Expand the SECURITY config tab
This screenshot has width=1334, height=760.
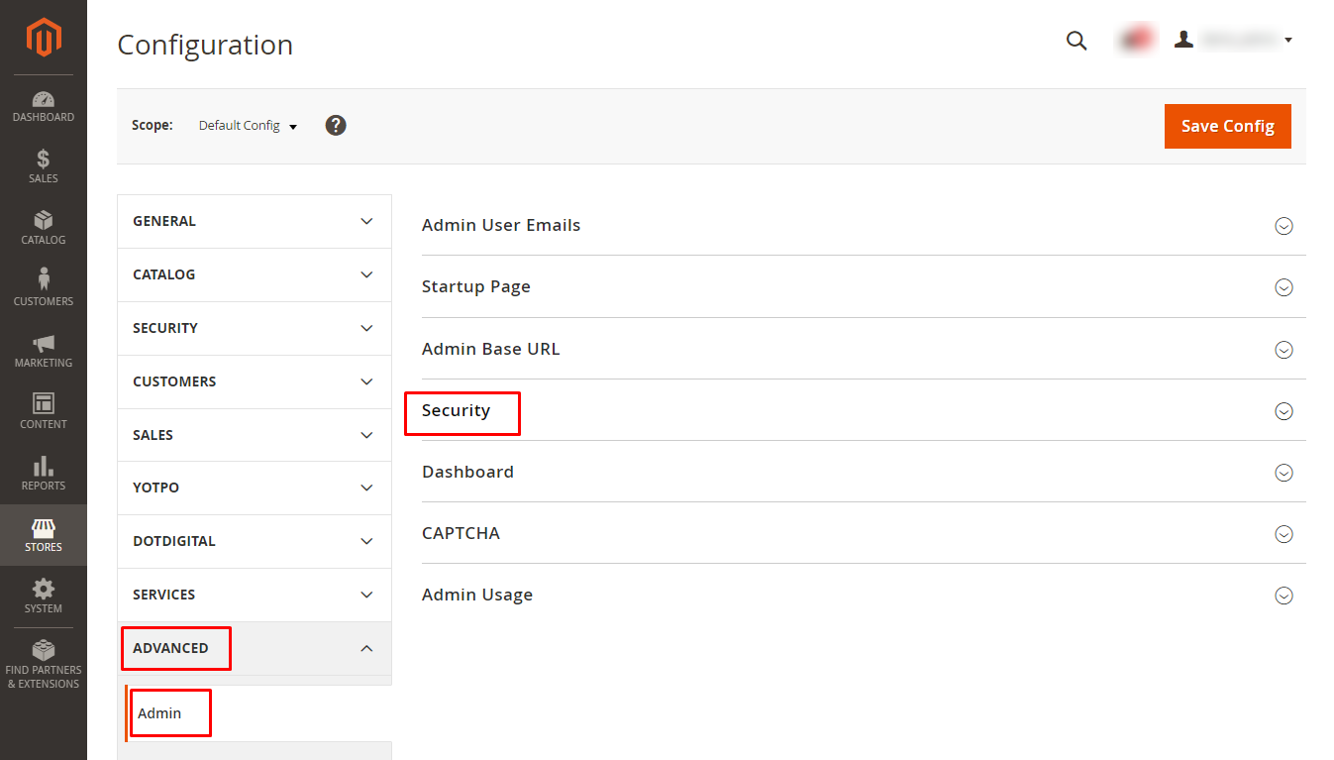pyautogui.click(x=255, y=328)
